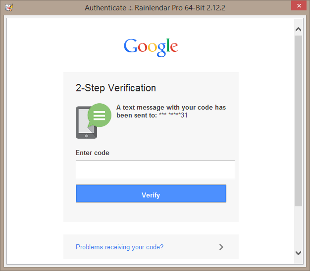This screenshot has height=271, width=310.
Task: Click the Rainlendar app icon in title bar
Action: pyautogui.click(x=9, y=8)
